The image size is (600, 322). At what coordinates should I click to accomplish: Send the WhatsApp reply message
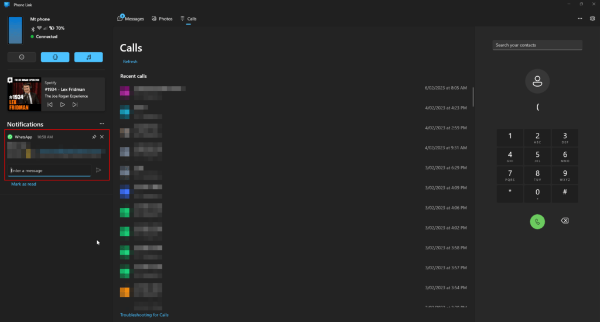click(x=98, y=170)
